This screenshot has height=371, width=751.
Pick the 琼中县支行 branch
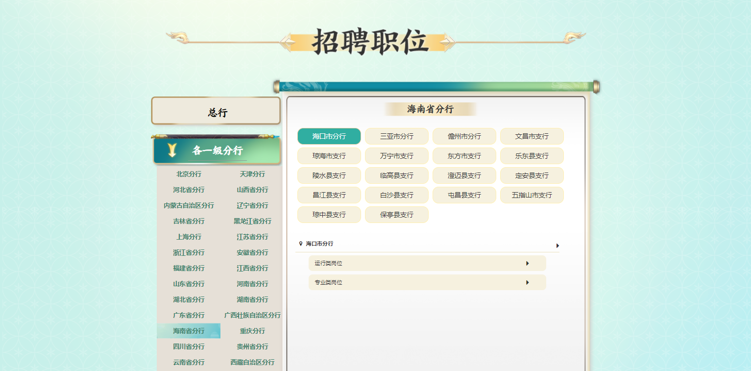tap(329, 215)
